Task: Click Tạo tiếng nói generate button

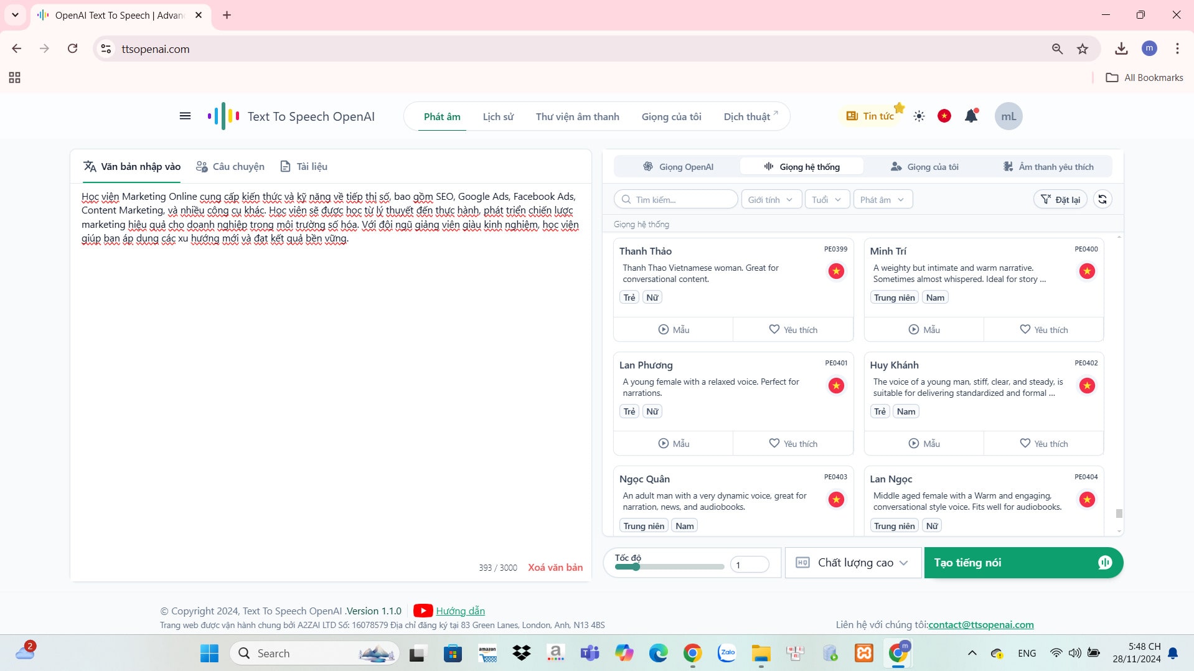Action: [x=1023, y=563]
